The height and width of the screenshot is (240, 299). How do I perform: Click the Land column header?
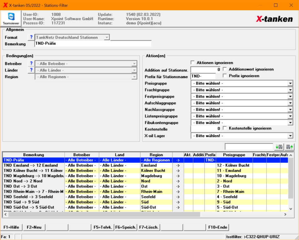120,155
